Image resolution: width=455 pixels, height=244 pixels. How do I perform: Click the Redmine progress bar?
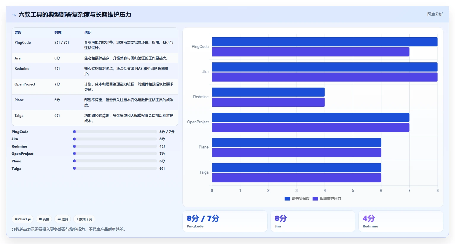pyautogui.click(x=115, y=146)
